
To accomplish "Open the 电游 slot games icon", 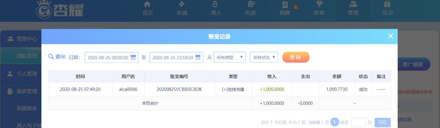I will click(251, 4).
